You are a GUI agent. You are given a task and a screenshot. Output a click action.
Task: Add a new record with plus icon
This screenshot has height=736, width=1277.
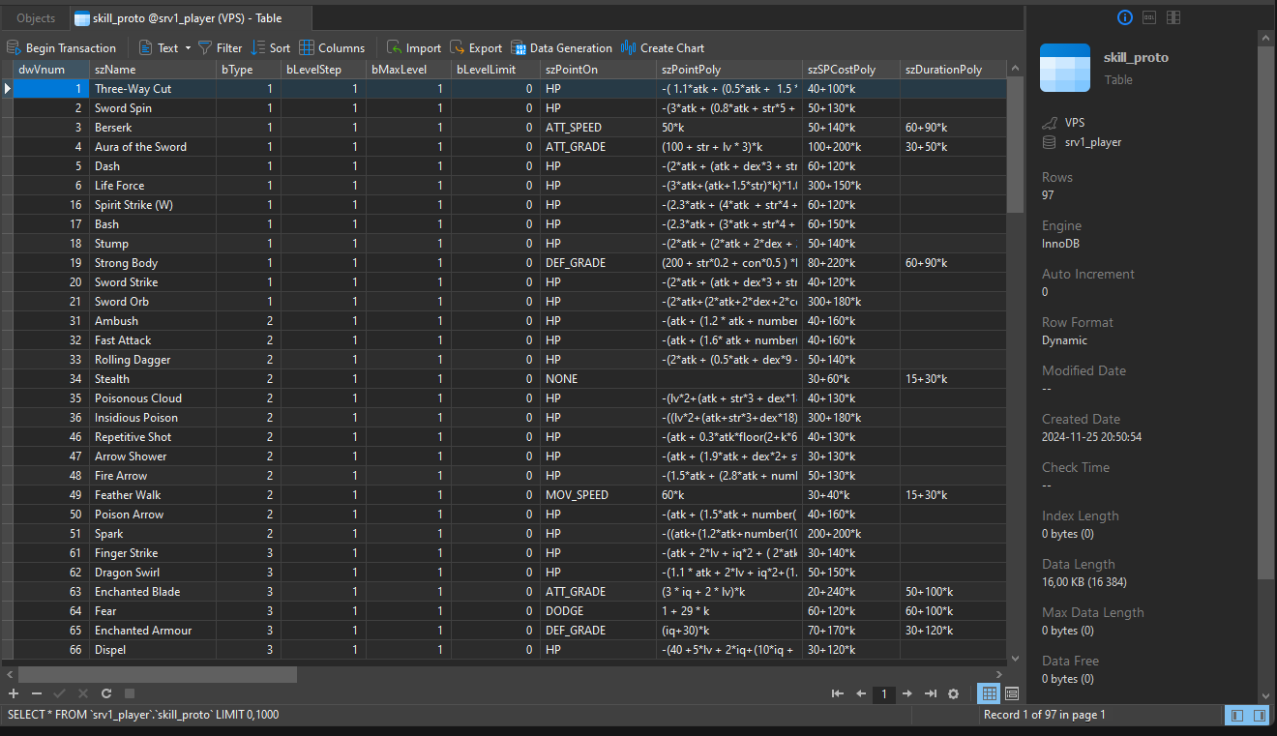[14, 693]
